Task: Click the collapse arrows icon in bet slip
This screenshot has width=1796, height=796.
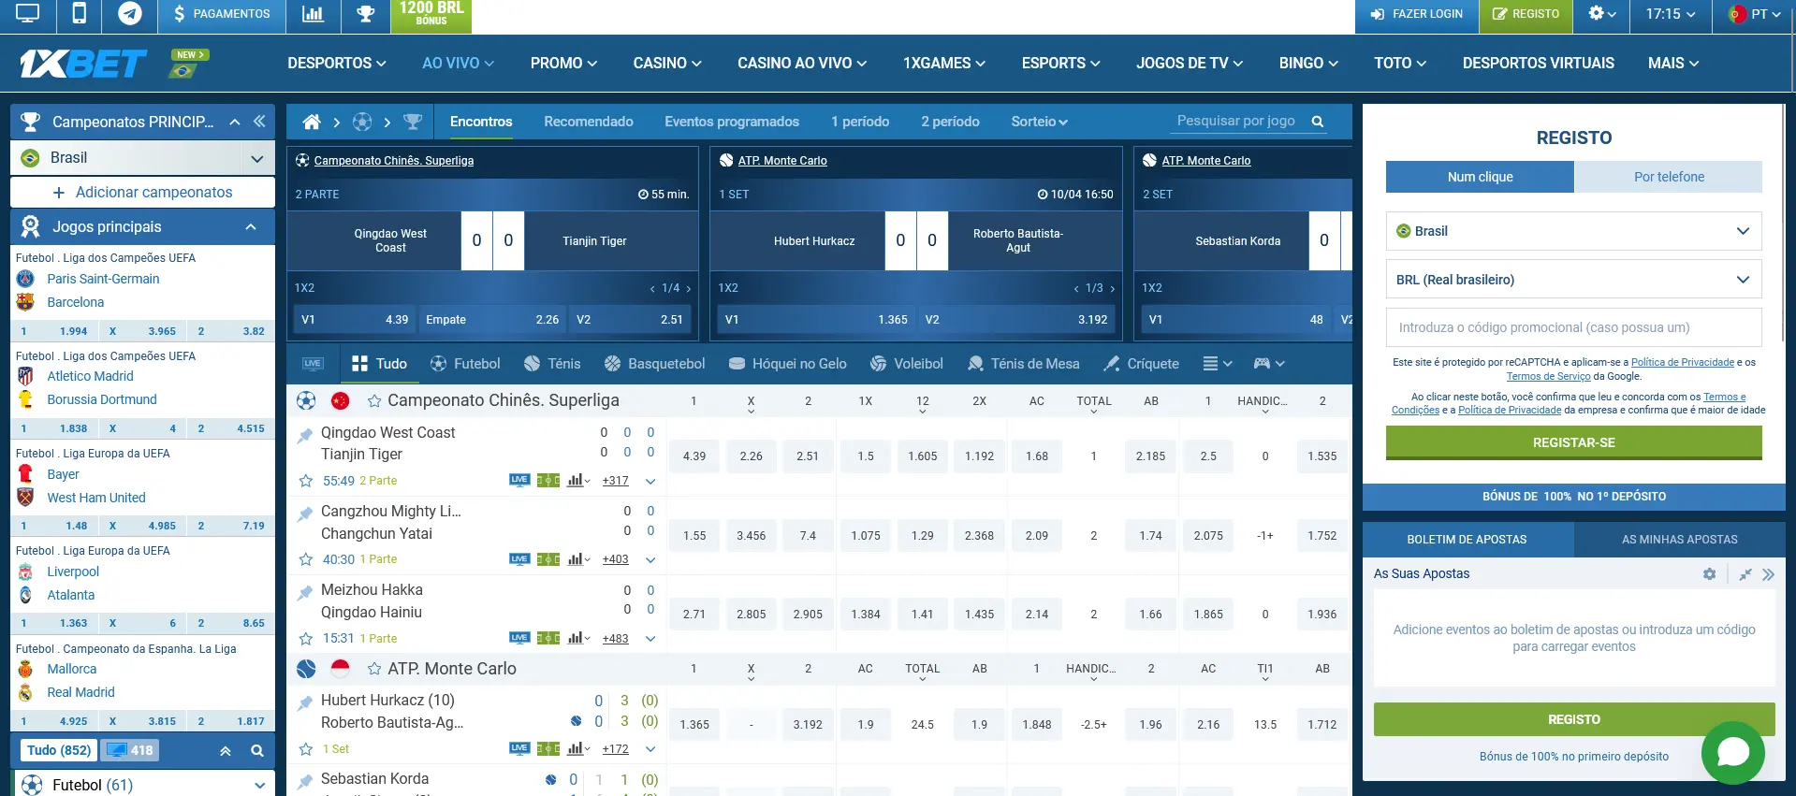Action: coord(1745,574)
